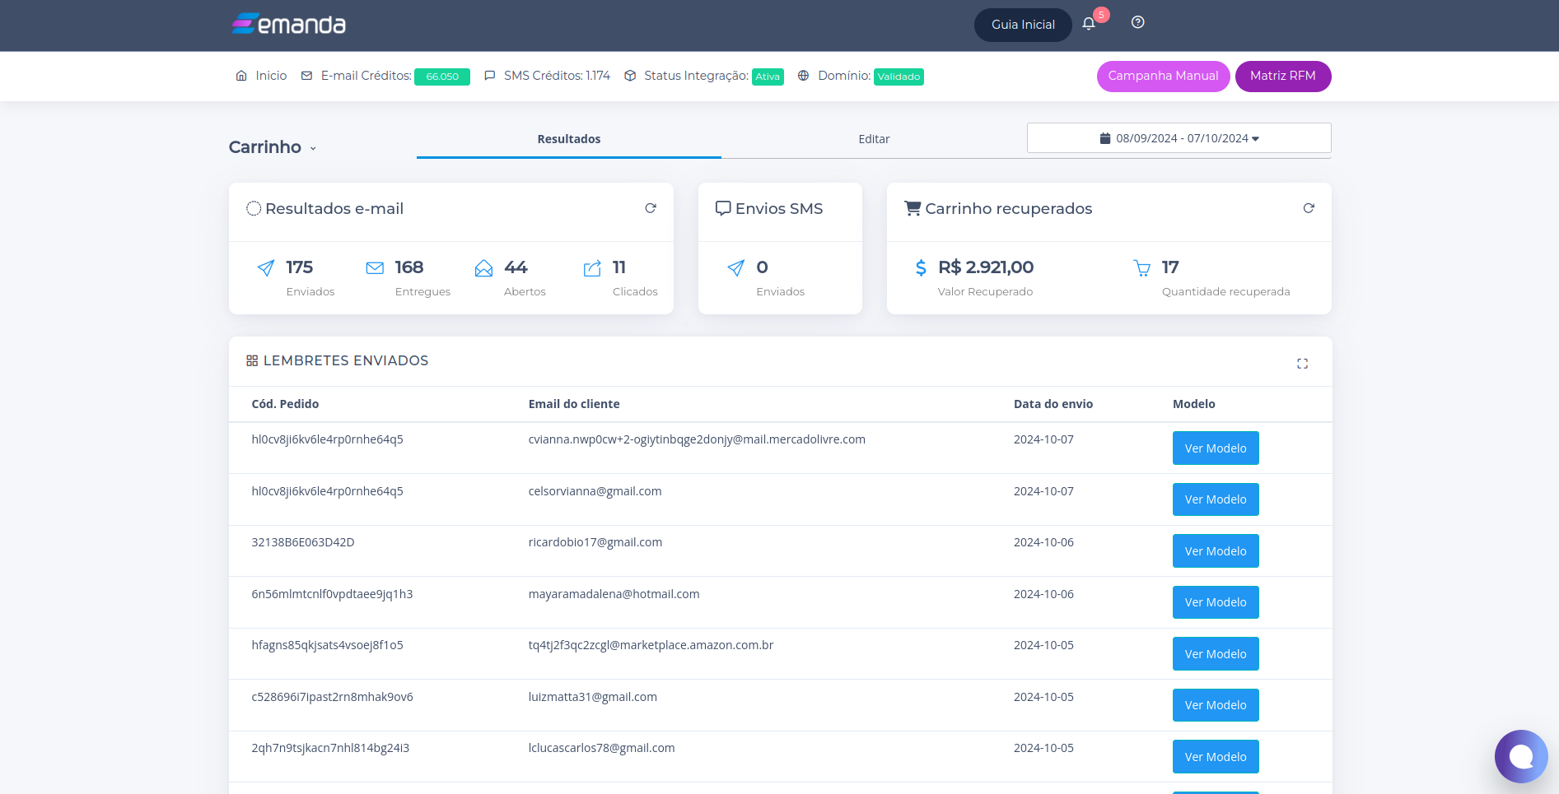Click the Validado domain badge
1559x794 pixels.
tap(899, 77)
